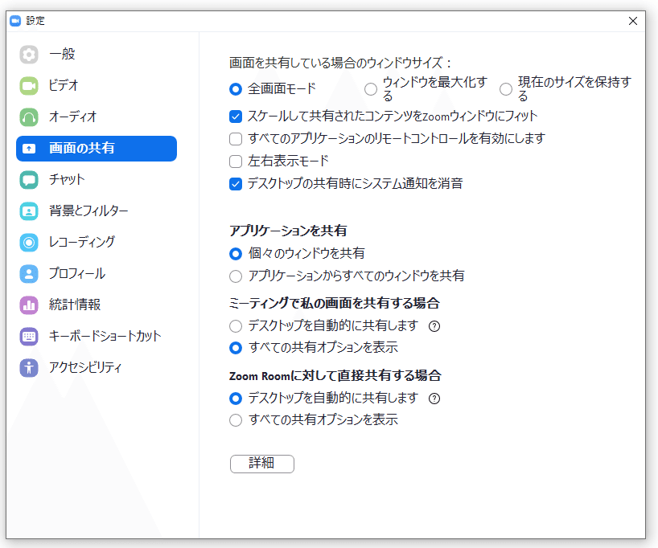Select ウィンドウを最大化する radio button
This screenshot has height=548, width=658.
click(x=371, y=89)
